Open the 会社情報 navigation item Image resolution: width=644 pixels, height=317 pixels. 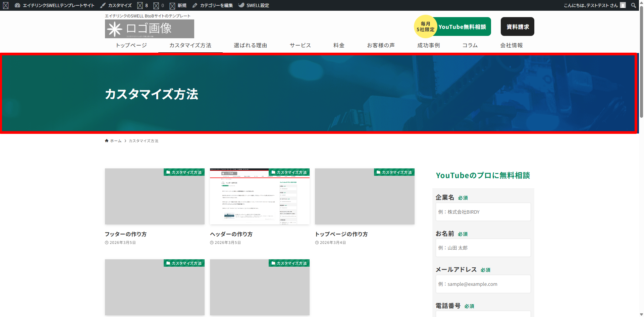pyautogui.click(x=511, y=45)
